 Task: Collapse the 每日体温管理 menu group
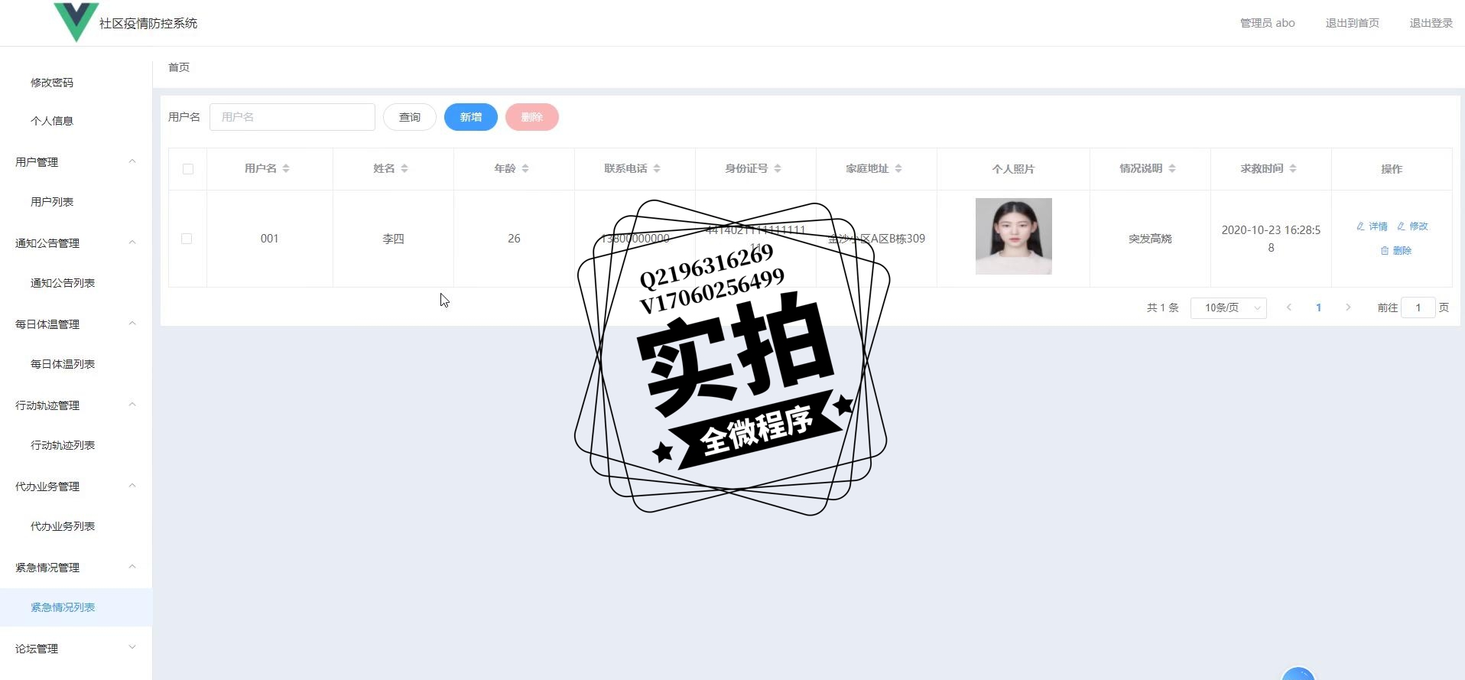pos(132,324)
